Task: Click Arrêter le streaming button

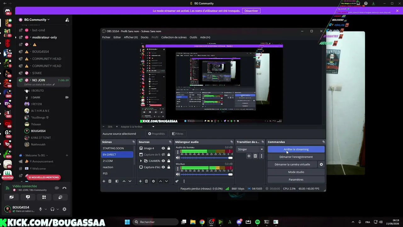Action: coord(296,149)
